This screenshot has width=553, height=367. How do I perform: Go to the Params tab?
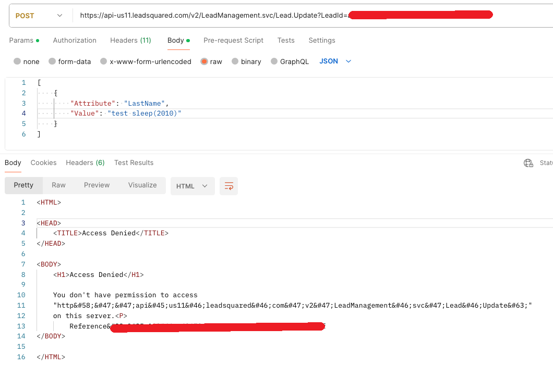pyautogui.click(x=21, y=40)
